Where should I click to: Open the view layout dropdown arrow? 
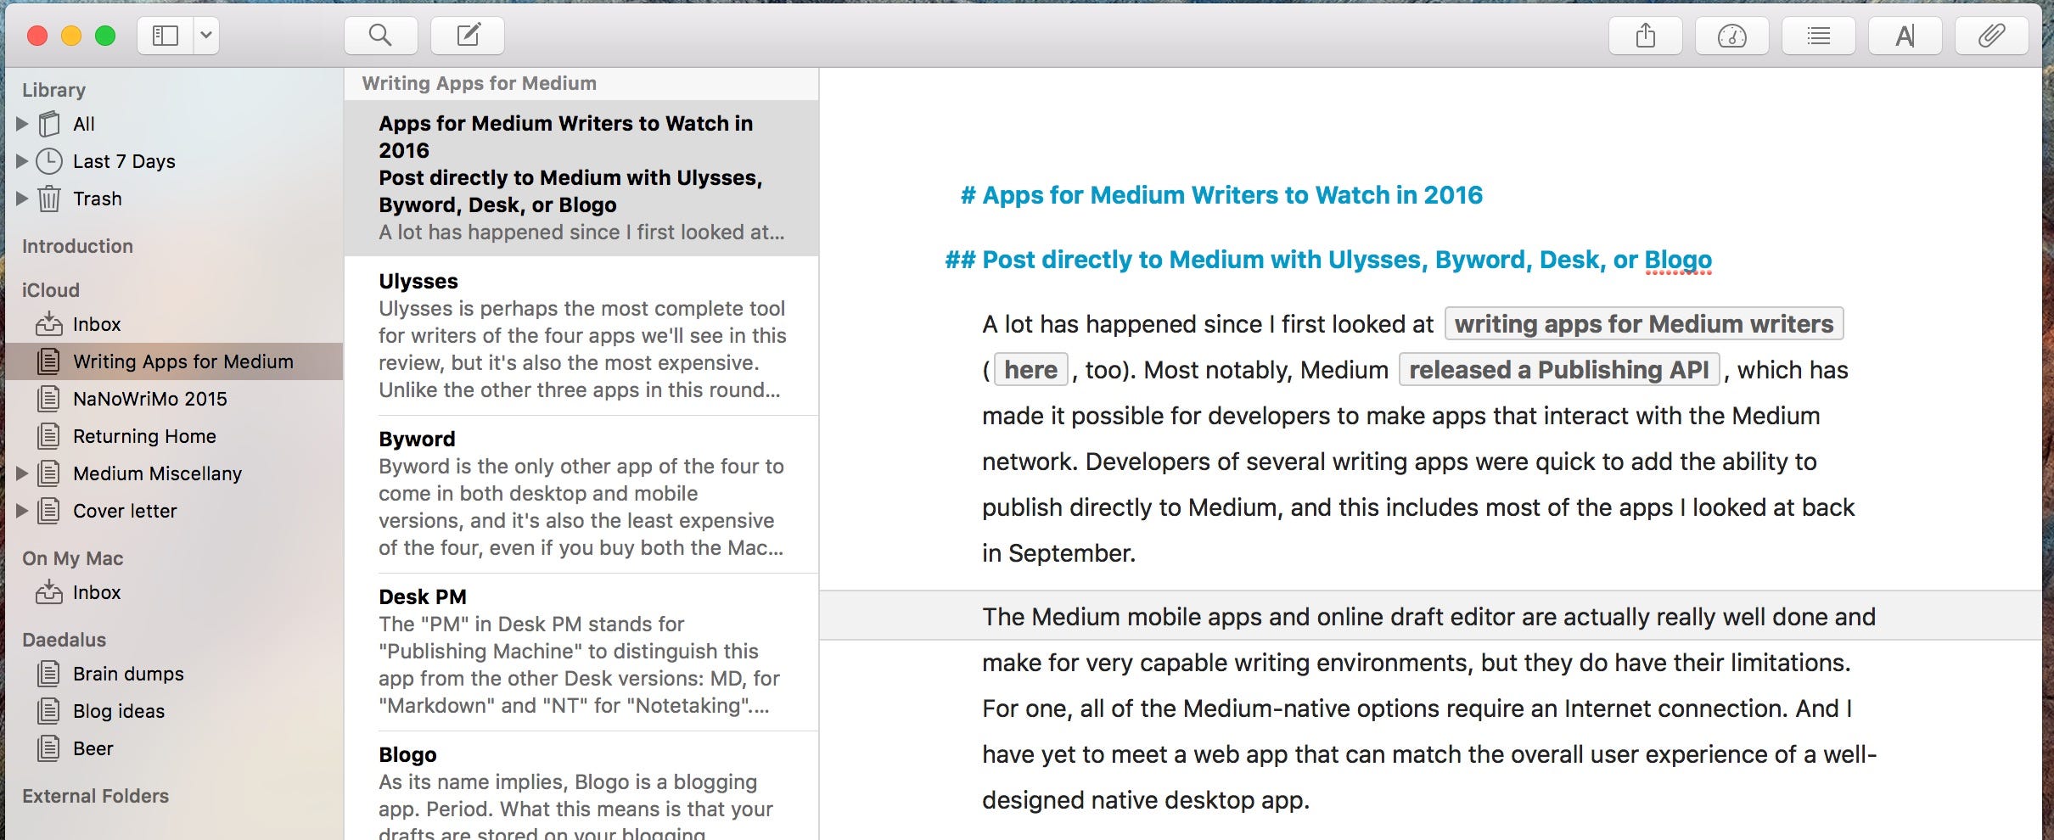(x=206, y=36)
